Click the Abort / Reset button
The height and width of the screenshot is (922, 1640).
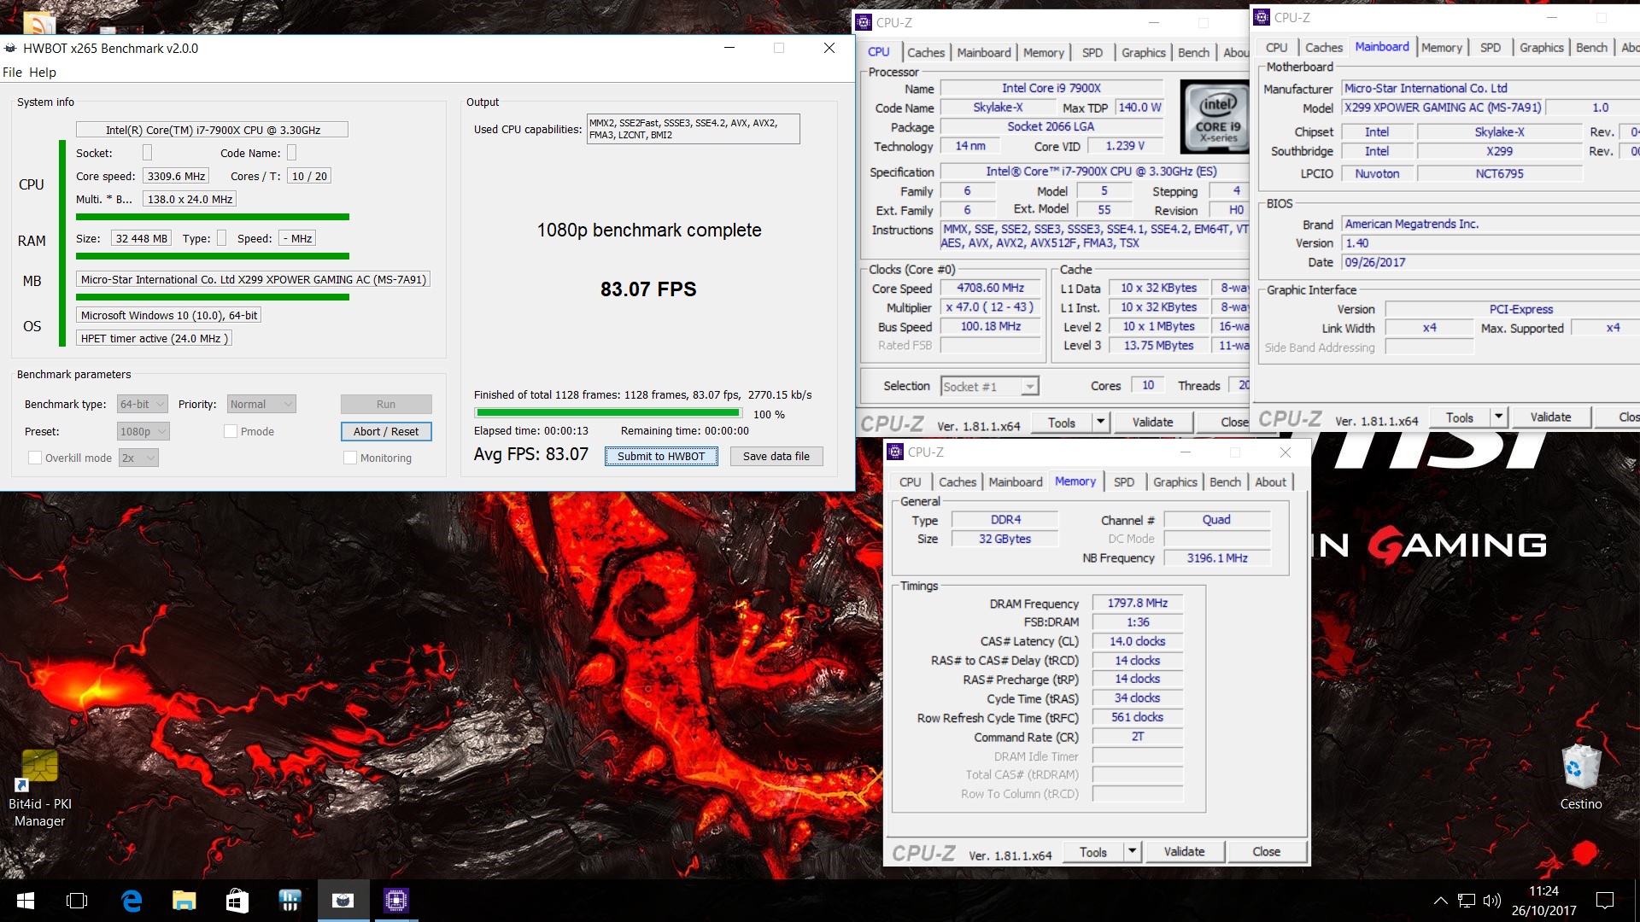click(x=386, y=431)
